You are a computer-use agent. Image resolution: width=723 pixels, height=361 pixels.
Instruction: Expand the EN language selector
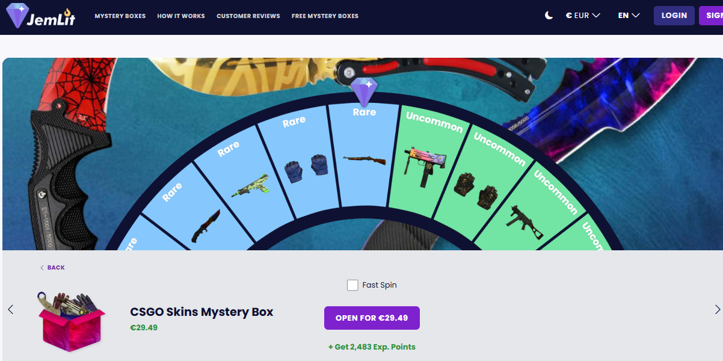pyautogui.click(x=629, y=16)
